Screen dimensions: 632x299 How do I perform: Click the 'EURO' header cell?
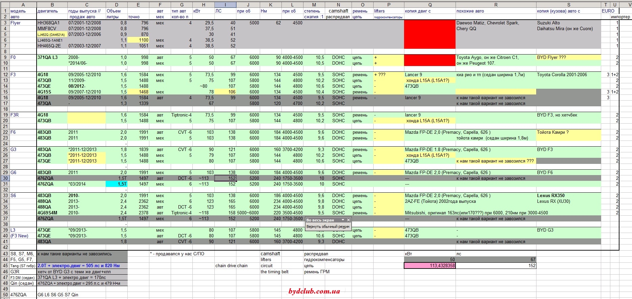coord(608,11)
